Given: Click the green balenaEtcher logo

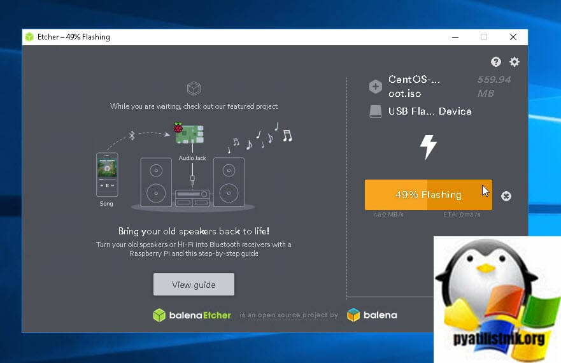Looking at the screenshot, I should [192, 315].
